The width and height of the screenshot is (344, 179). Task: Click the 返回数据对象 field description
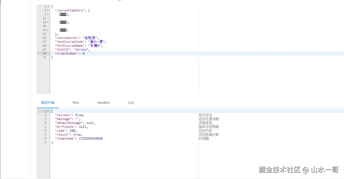[x=209, y=135]
